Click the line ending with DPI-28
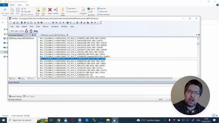Viewport: 219px width, 123px height. (66, 75)
